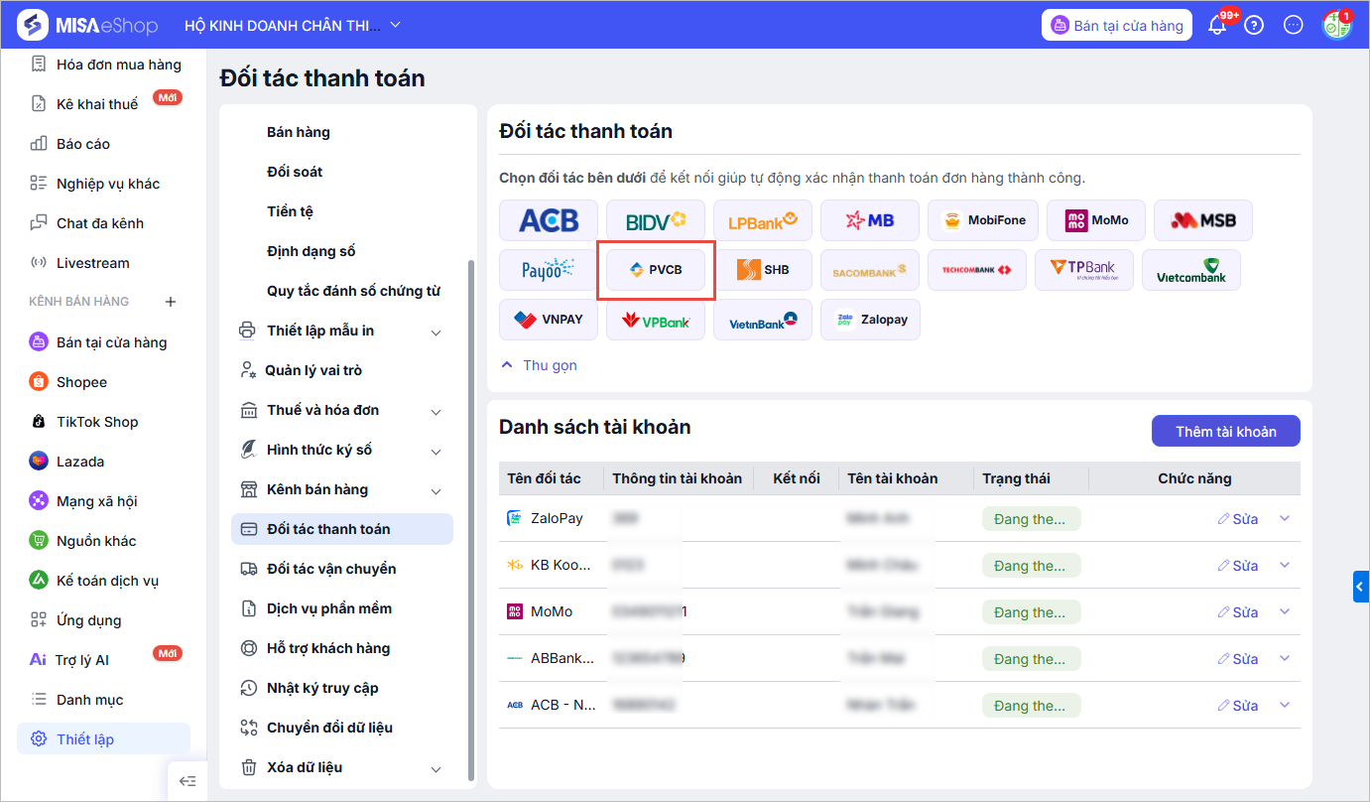This screenshot has height=802, width=1370.
Task: Select Quy tắc đánh số chứng từ
Action: click(x=354, y=291)
